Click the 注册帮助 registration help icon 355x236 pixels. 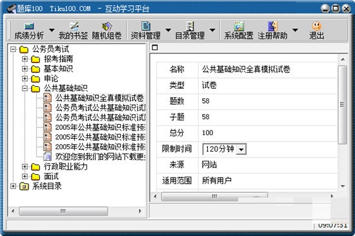tap(272, 26)
